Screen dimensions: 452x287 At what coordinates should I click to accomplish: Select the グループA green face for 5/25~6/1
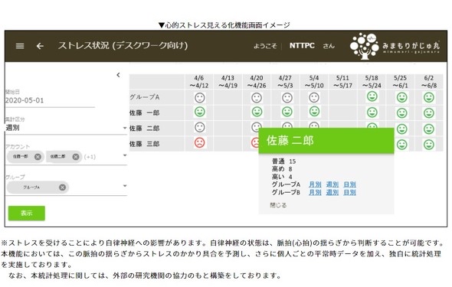pos(401,98)
